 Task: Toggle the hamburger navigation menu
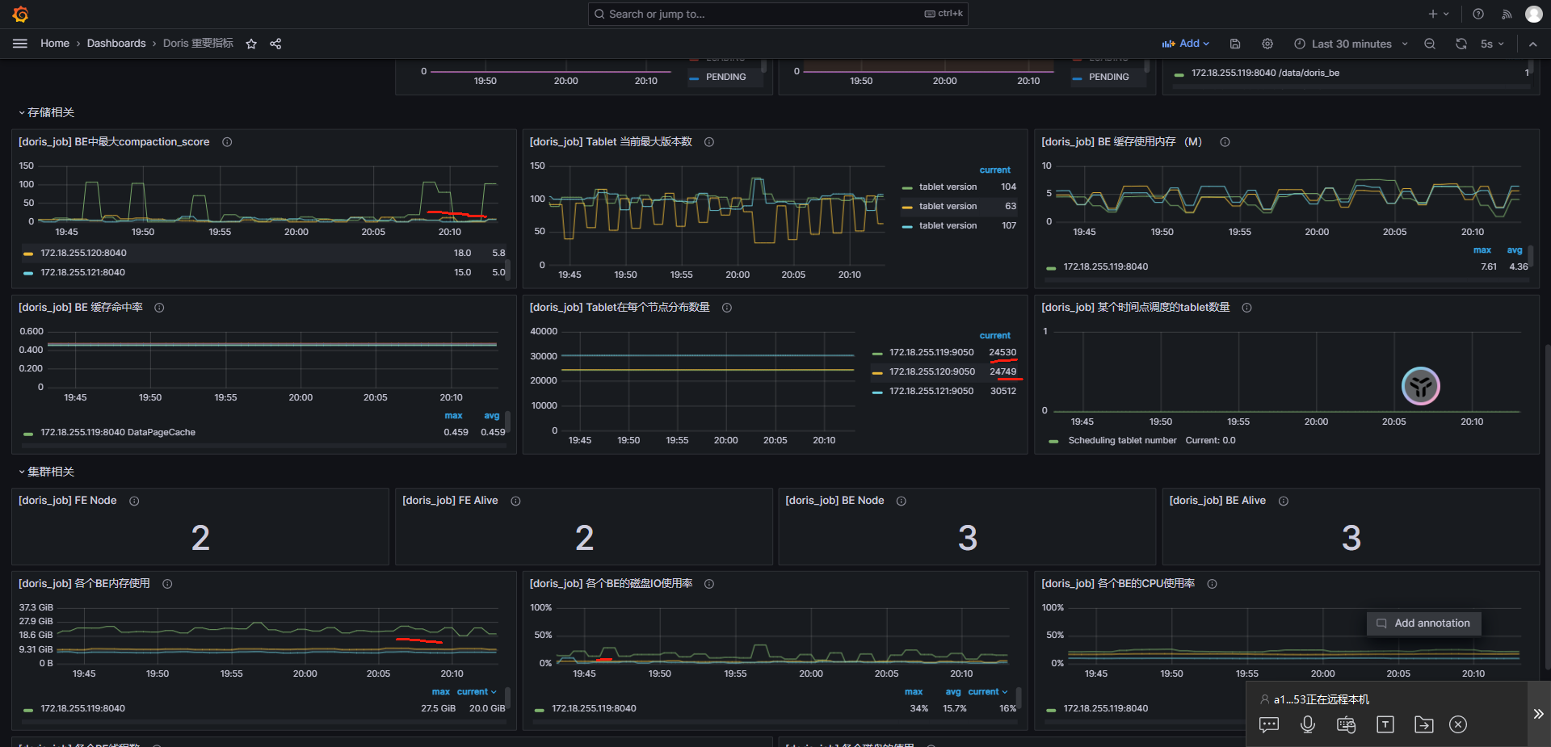click(20, 44)
